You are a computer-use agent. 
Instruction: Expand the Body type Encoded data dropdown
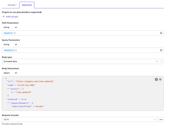pyautogui.click(x=161, y=61)
